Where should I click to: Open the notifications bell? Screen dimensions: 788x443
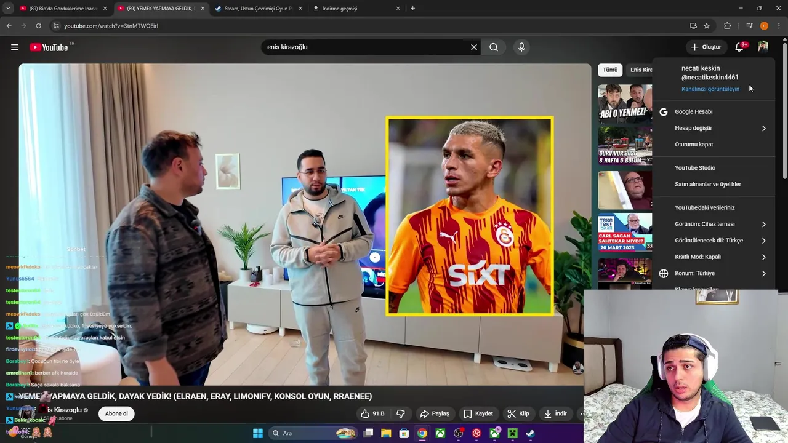point(739,47)
